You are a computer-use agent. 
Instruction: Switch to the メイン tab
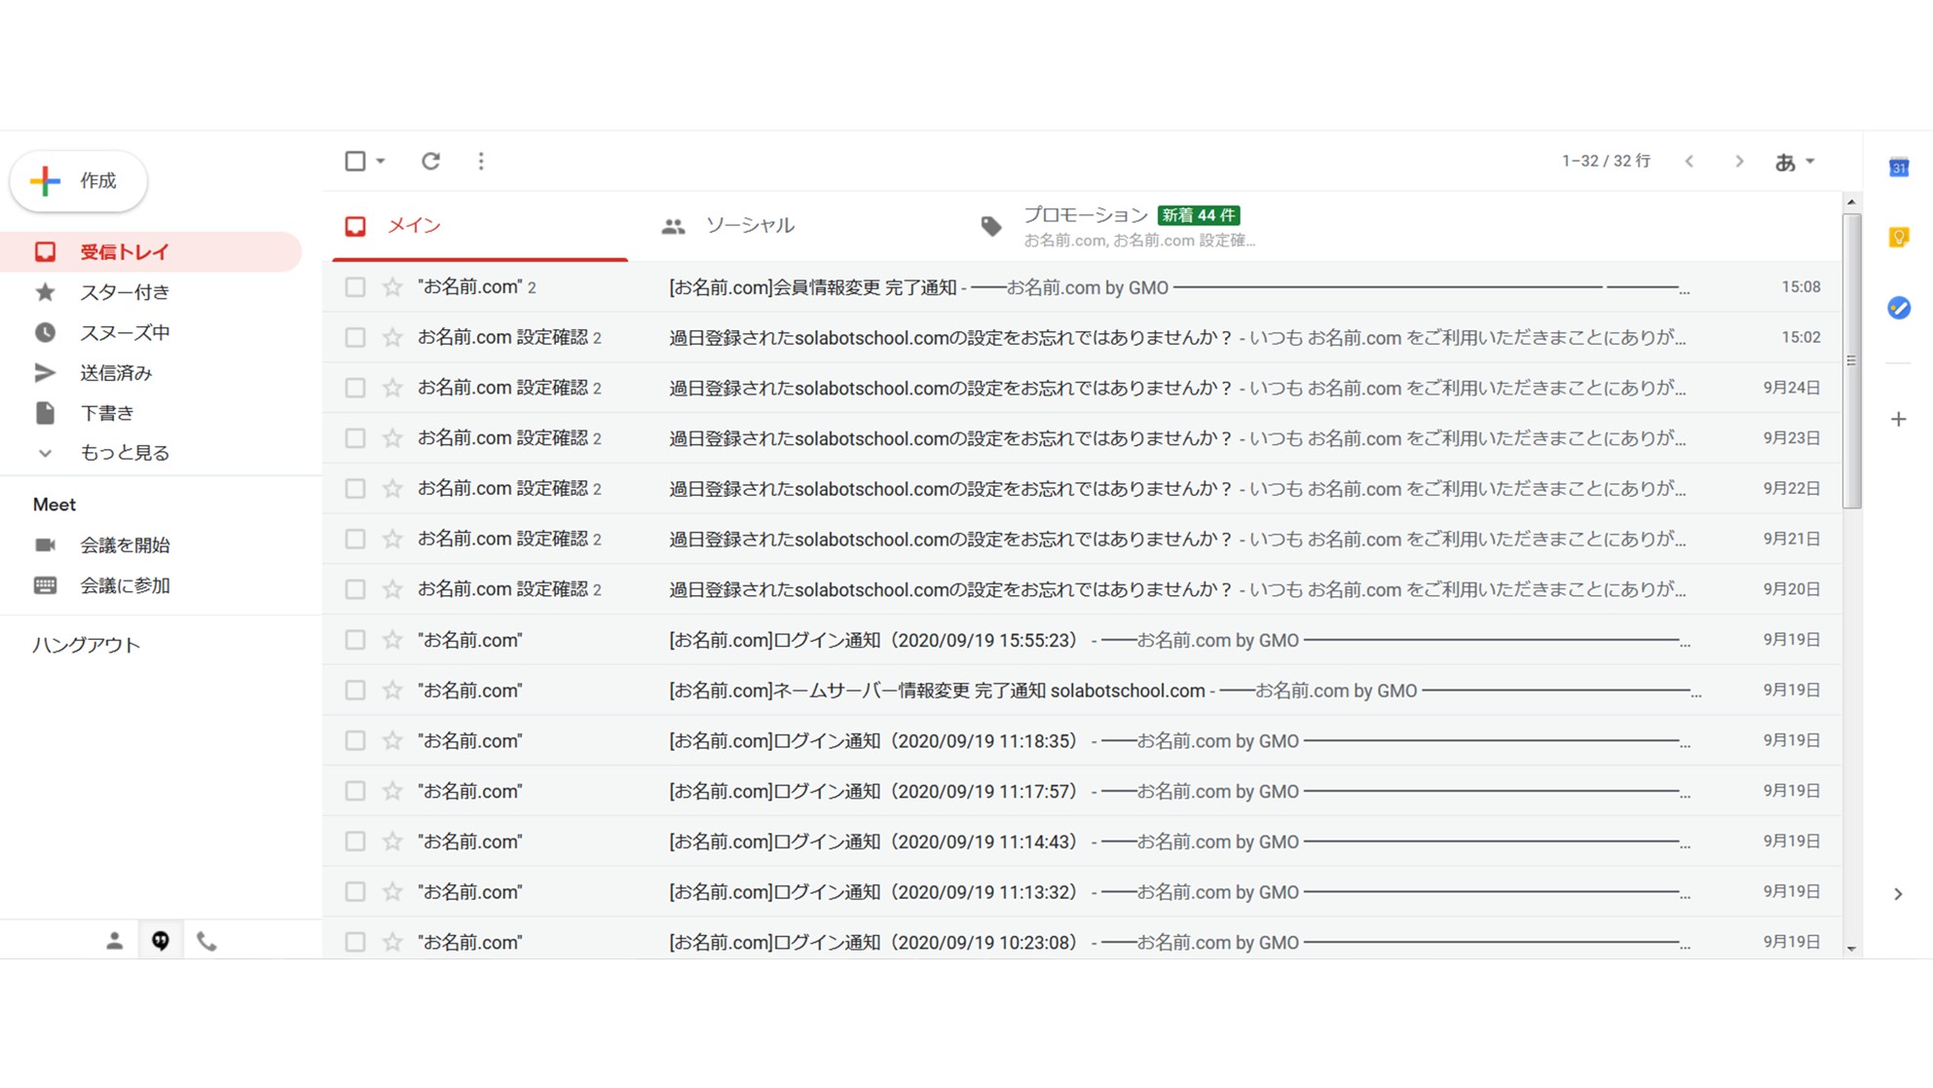point(480,226)
